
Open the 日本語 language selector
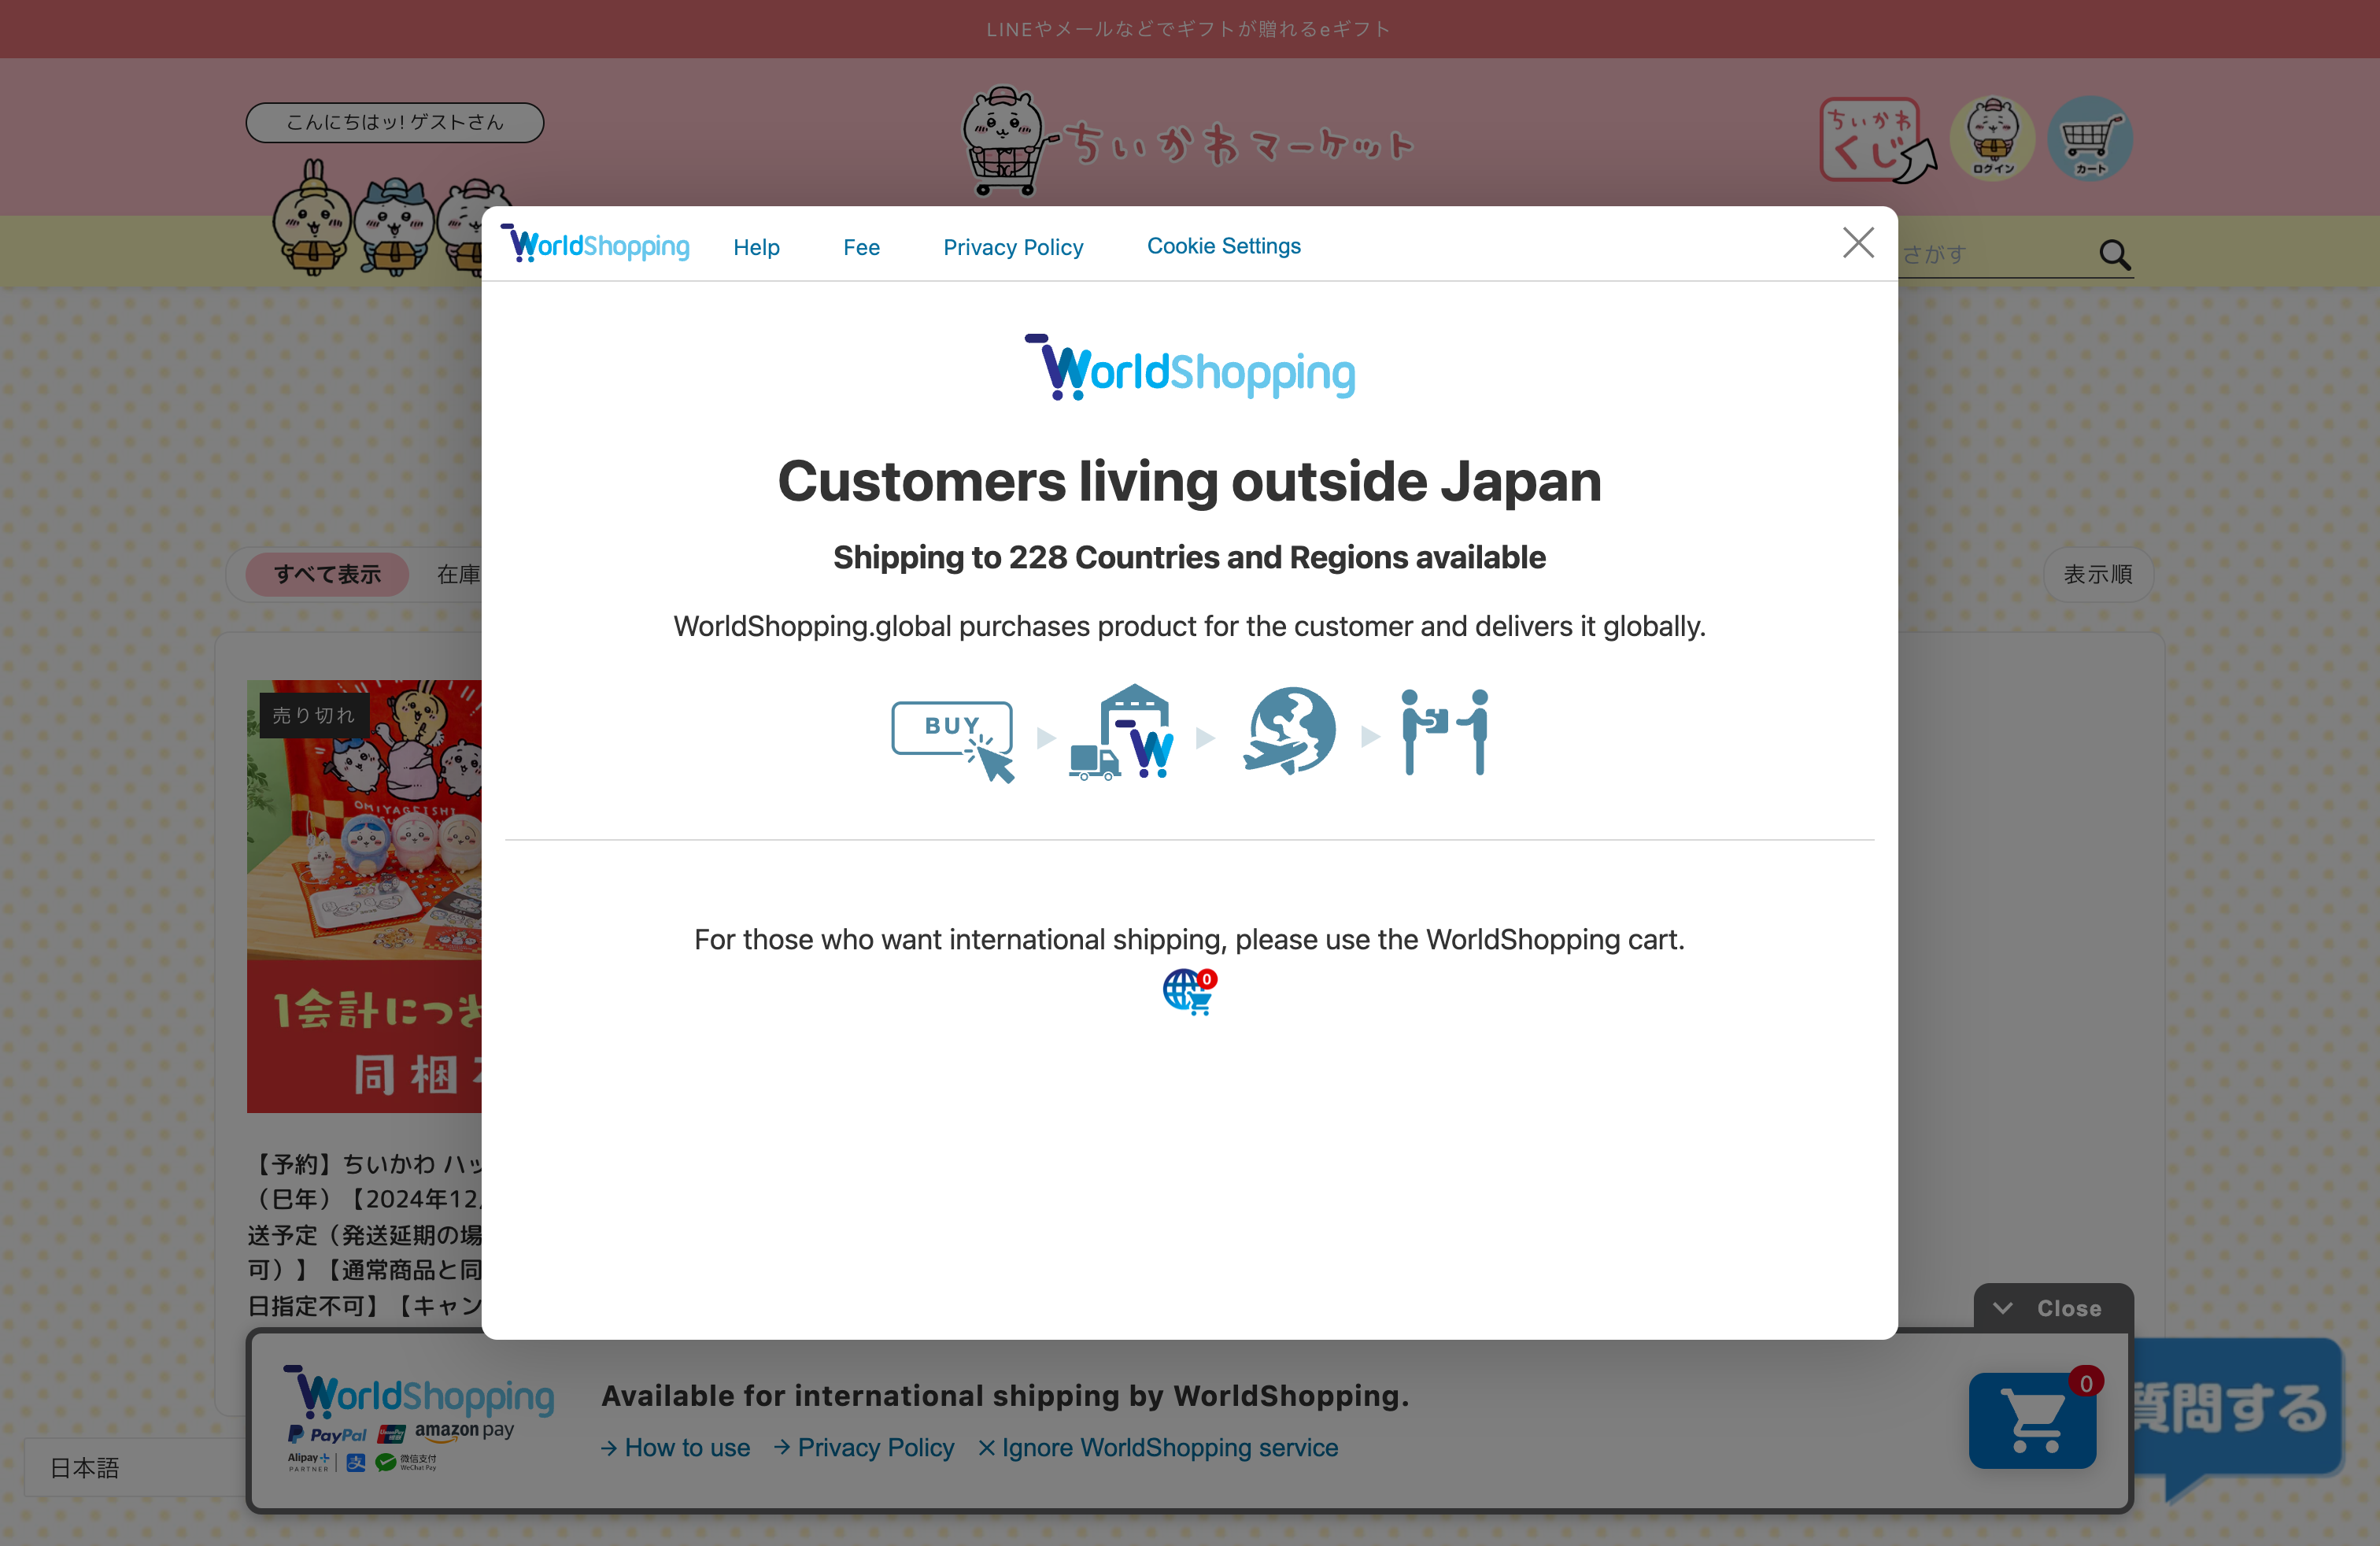pyautogui.click(x=135, y=1467)
